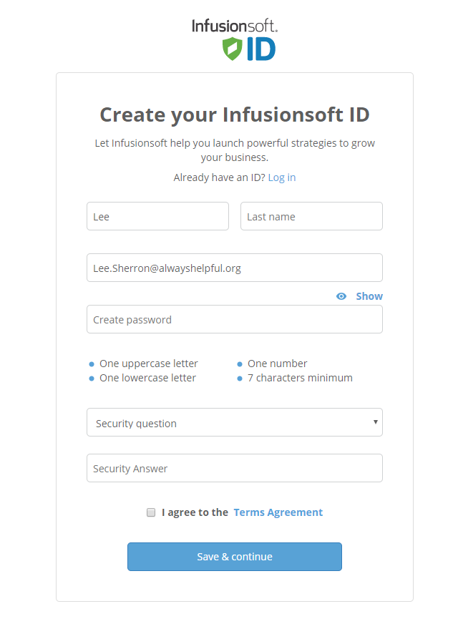
Task: Click the "Create your Infusionsoft ID" heading
Action: tap(235, 114)
